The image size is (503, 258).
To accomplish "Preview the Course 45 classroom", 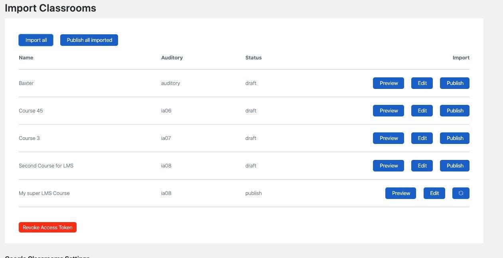I will [389, 110].
